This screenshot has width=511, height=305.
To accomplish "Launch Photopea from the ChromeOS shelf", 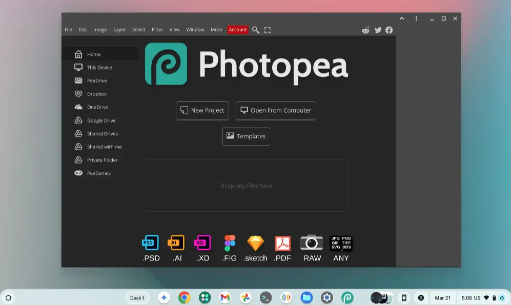I will coord(348,297).
